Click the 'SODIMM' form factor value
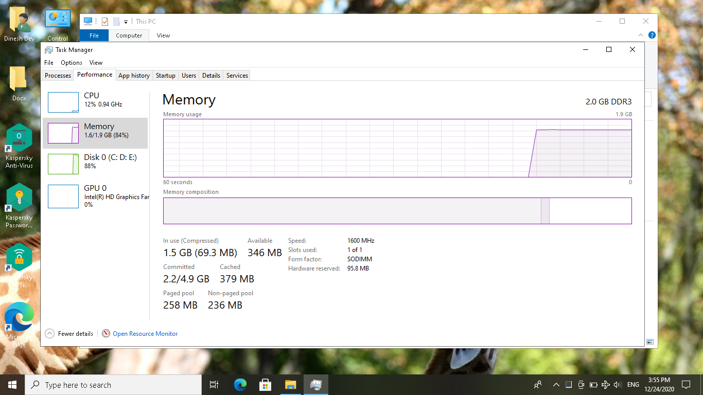The image size is (703, 395). point(360,259)
